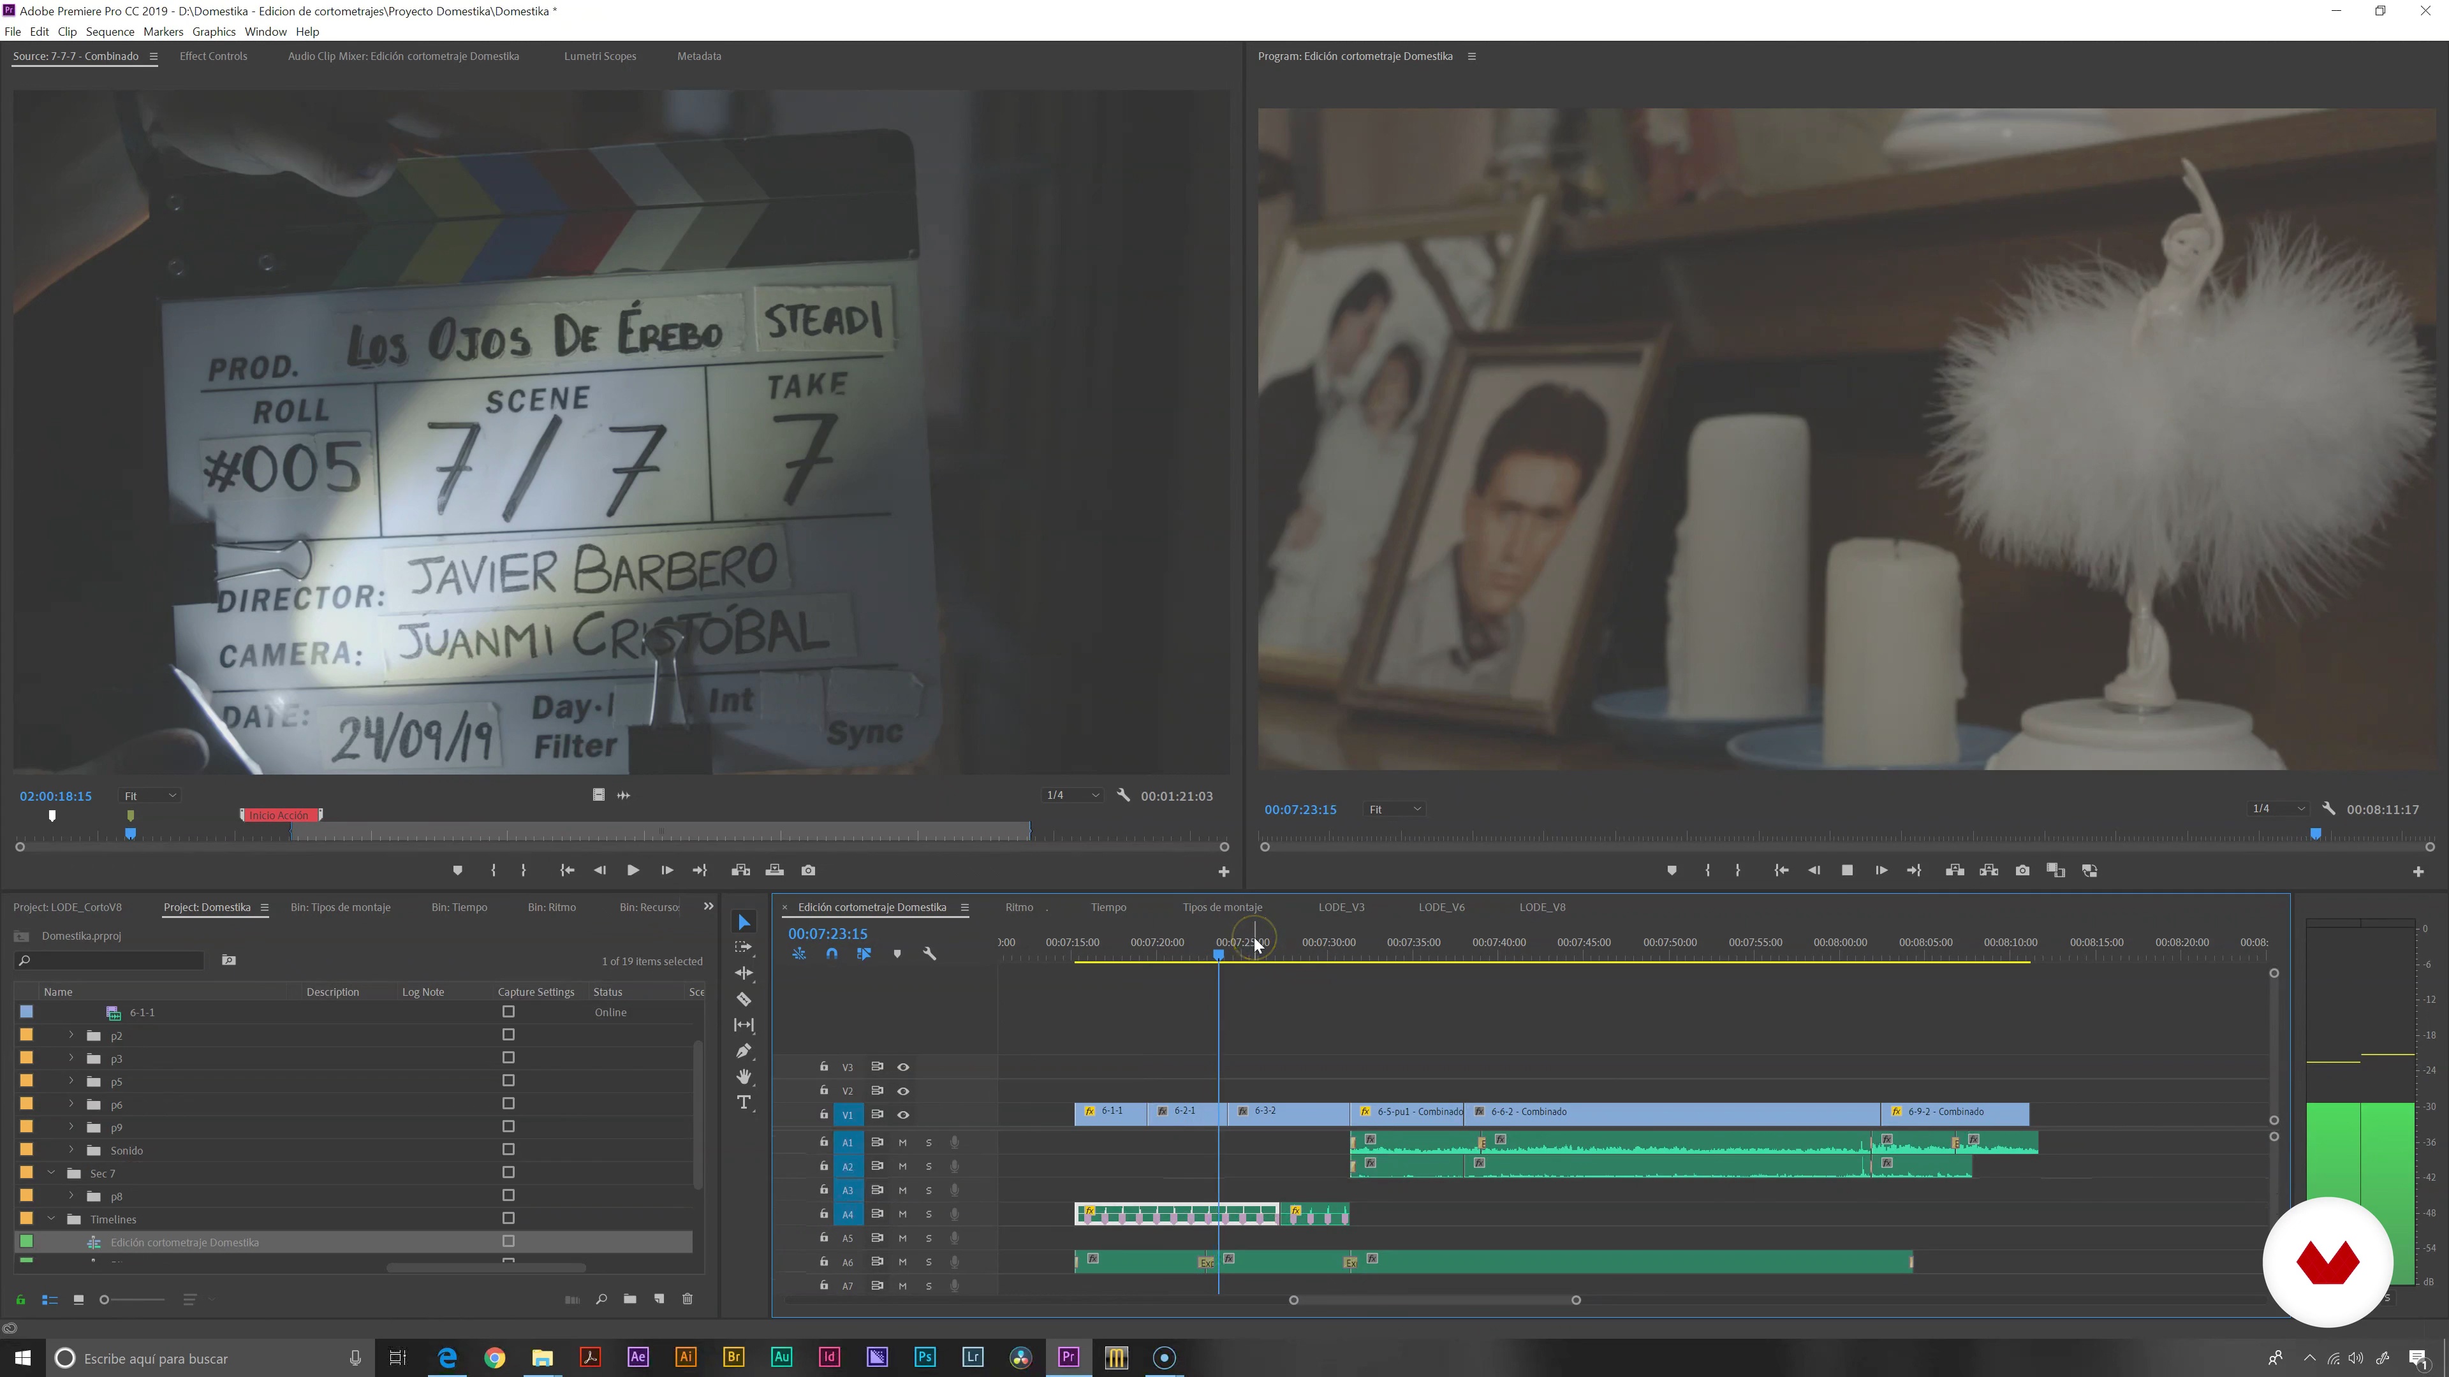Select the Hand tool
The image size is (2449, 1377).
click(744, 1075)
